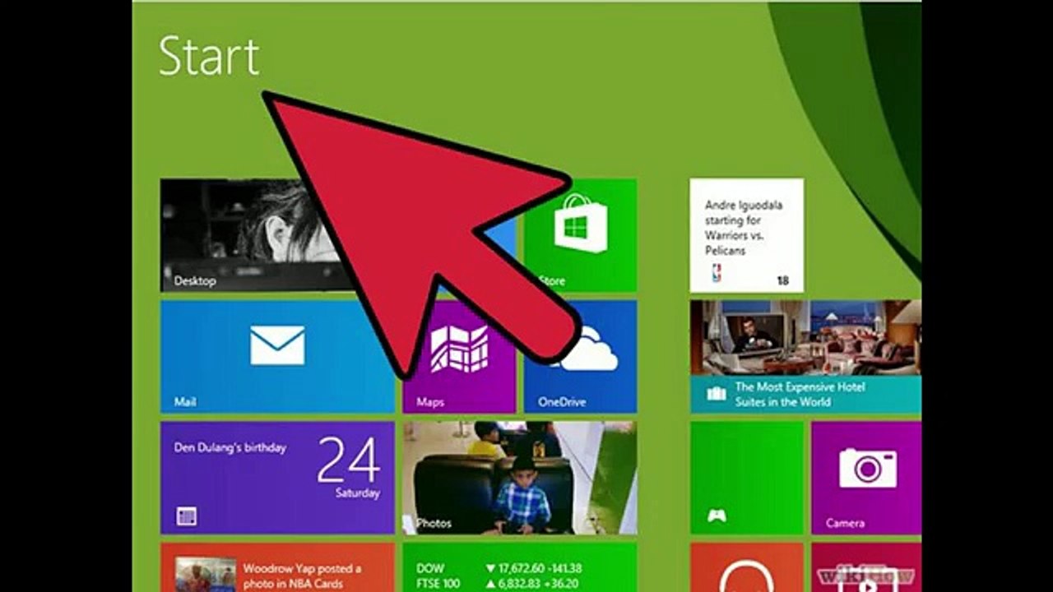This screenshot has height=592, width=1053.
Task: Open the Camera tile
Action: (866, 478)
